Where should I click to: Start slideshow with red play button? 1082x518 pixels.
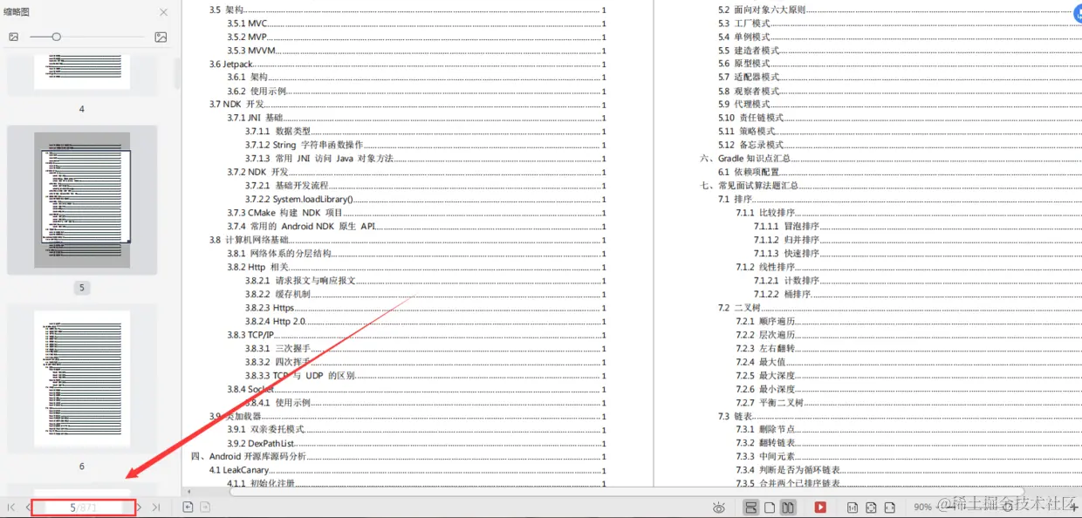click(820, 507)
